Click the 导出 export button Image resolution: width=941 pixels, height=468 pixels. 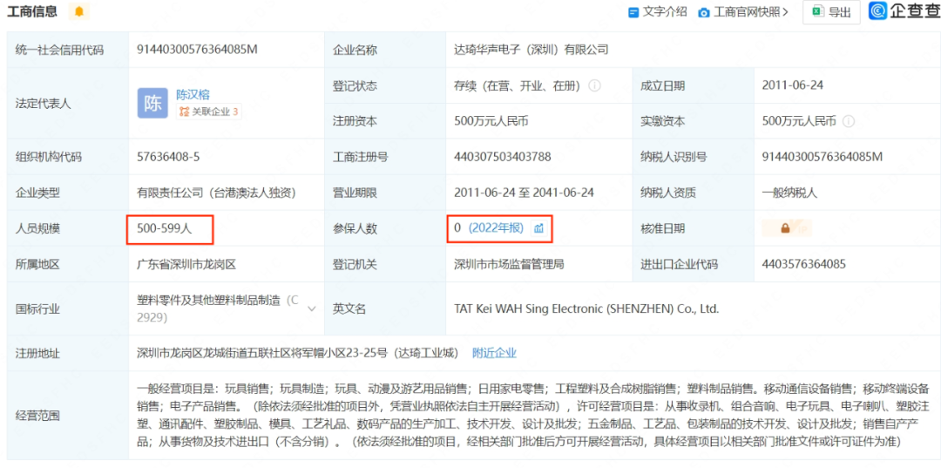tap(832, 12)
